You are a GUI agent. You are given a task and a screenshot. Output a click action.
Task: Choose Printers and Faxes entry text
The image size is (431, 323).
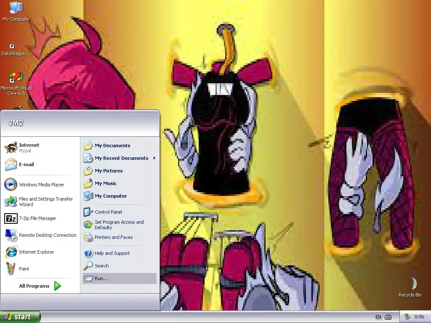[x=114, y=237]
